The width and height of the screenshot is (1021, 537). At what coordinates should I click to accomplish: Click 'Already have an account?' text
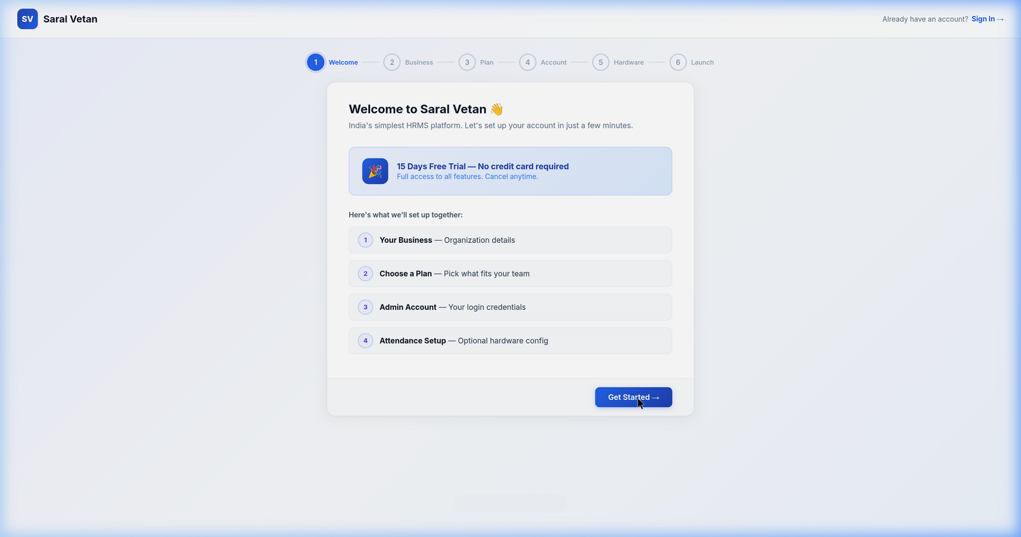925,19
